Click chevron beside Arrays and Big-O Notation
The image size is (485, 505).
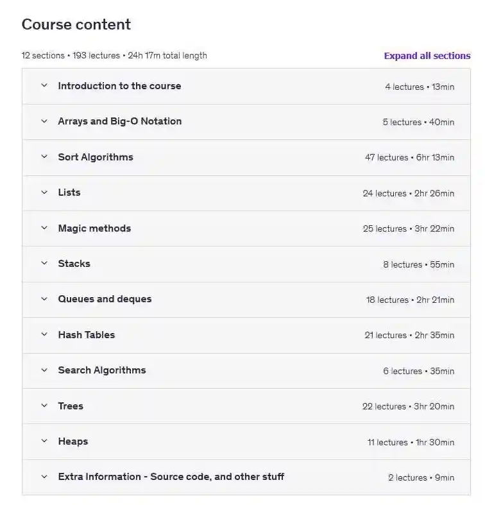(x=44, y=121)
